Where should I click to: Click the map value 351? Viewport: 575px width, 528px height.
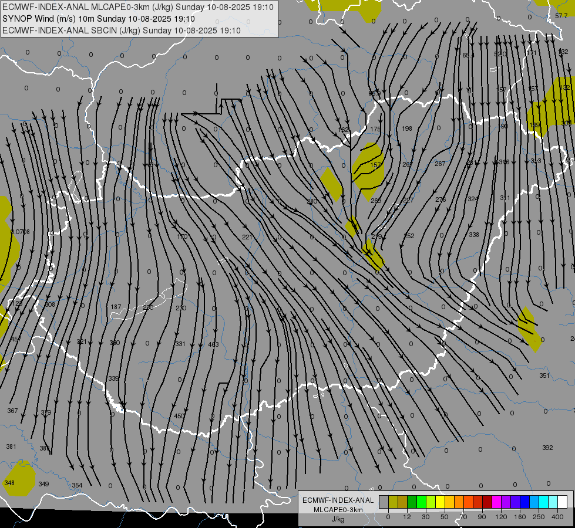click(x=544, y=375)
